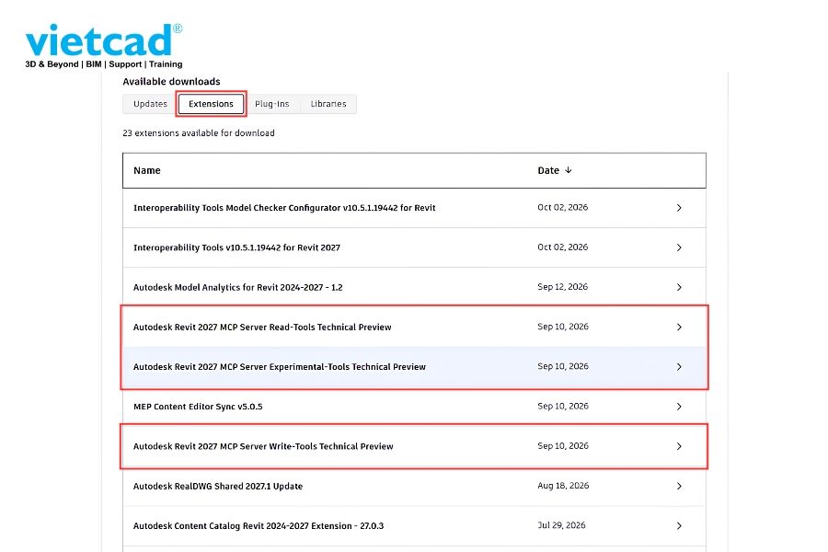
Task: Expand MCP Server Write-Tools row chevron
Action: (x=679, y=446)
